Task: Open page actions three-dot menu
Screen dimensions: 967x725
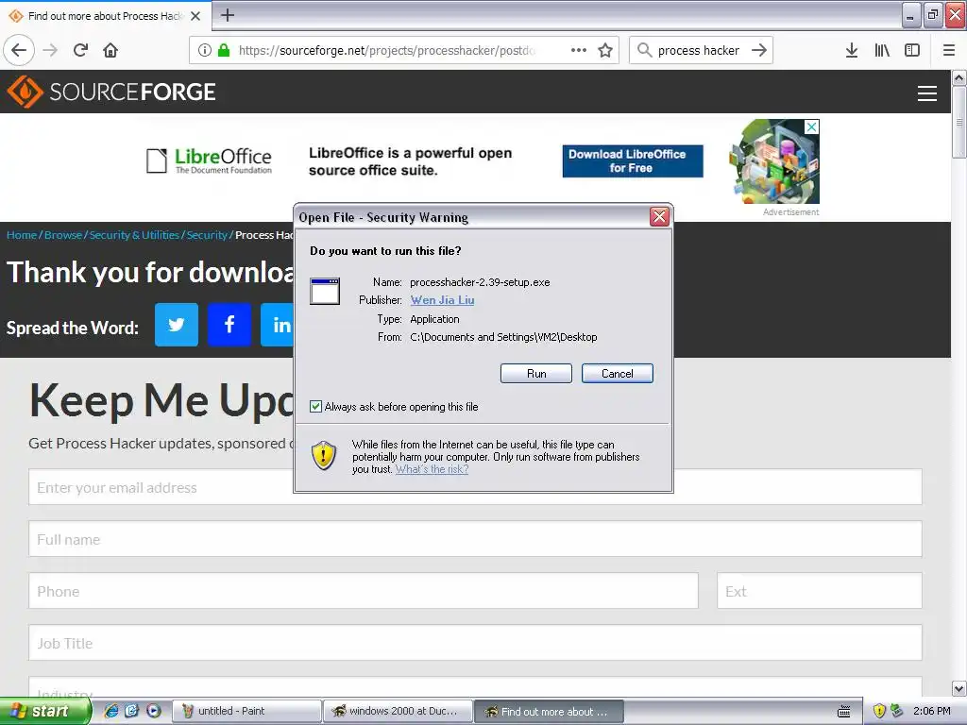Action: [x=579, y=50]
